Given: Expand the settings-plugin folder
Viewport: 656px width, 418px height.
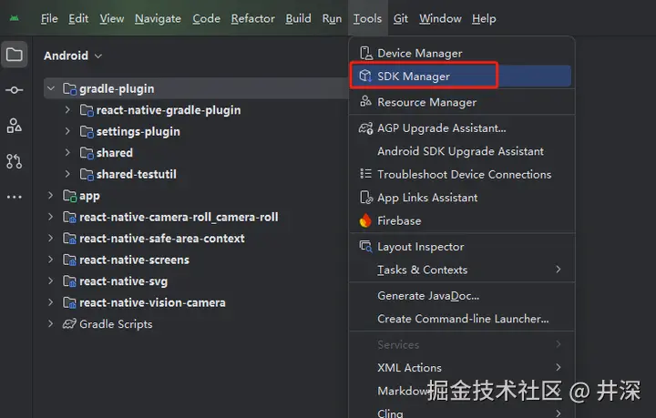Looking at the screenshot, I should pos(67,131).
